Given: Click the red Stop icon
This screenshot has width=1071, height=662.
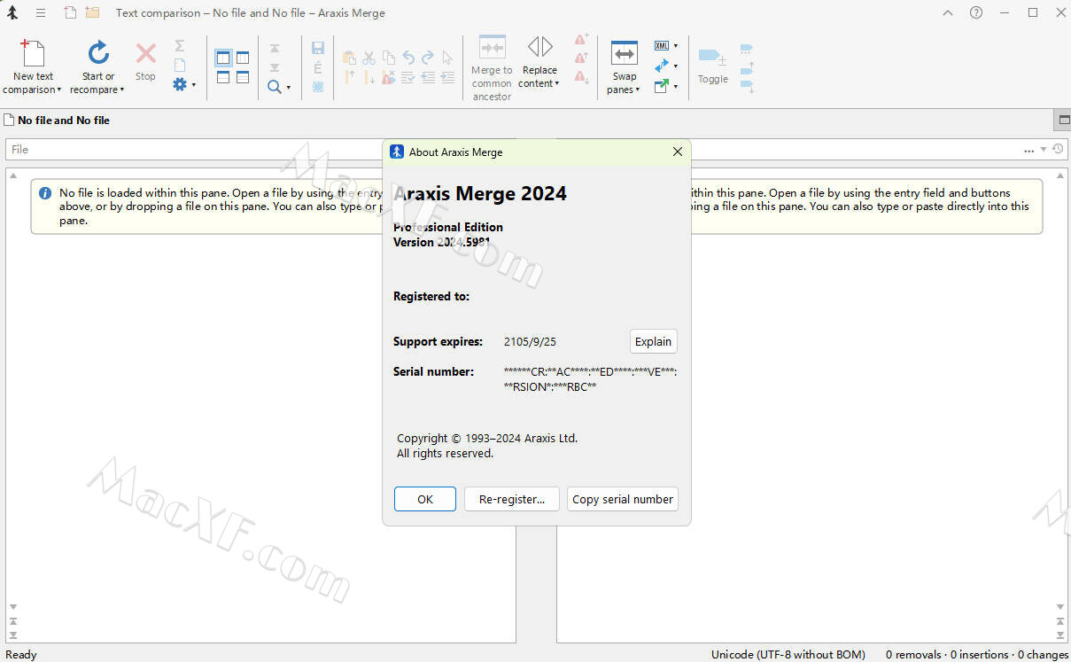Looking at the screenshot, I should pos(145,53).
